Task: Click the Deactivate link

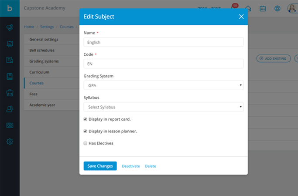Action: coord(131,166)
